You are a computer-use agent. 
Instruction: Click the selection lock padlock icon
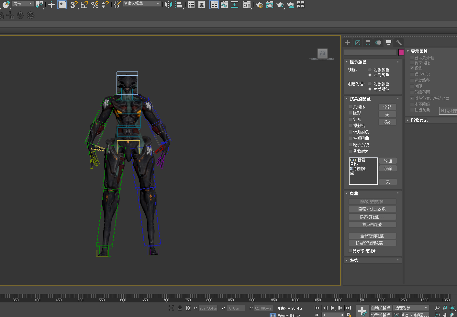coord(180,308)
